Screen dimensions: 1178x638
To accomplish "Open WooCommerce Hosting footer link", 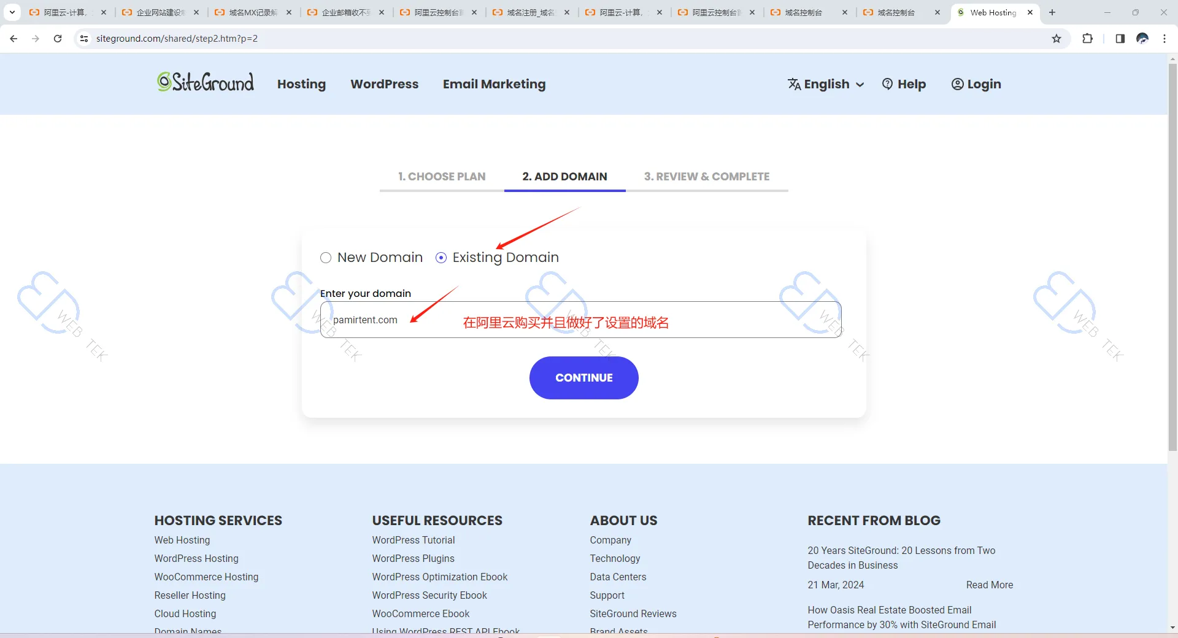I will click(x=206, y=577).
